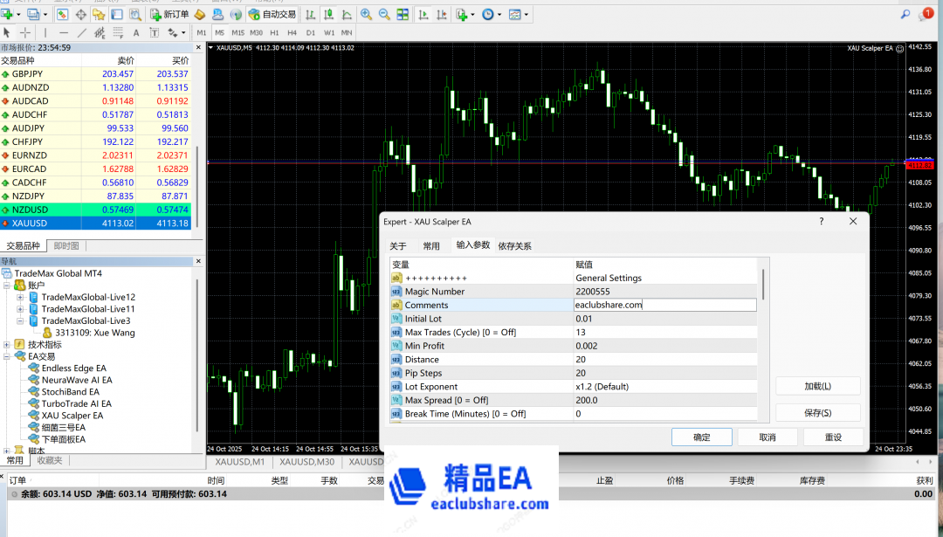Screen dimensions: 943x537
Task: Click the parameter list vertical scrollbar
Action: pos(764,284)
